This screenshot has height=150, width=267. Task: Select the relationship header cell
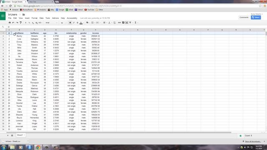pyautogui.click(x=71, y=33)
